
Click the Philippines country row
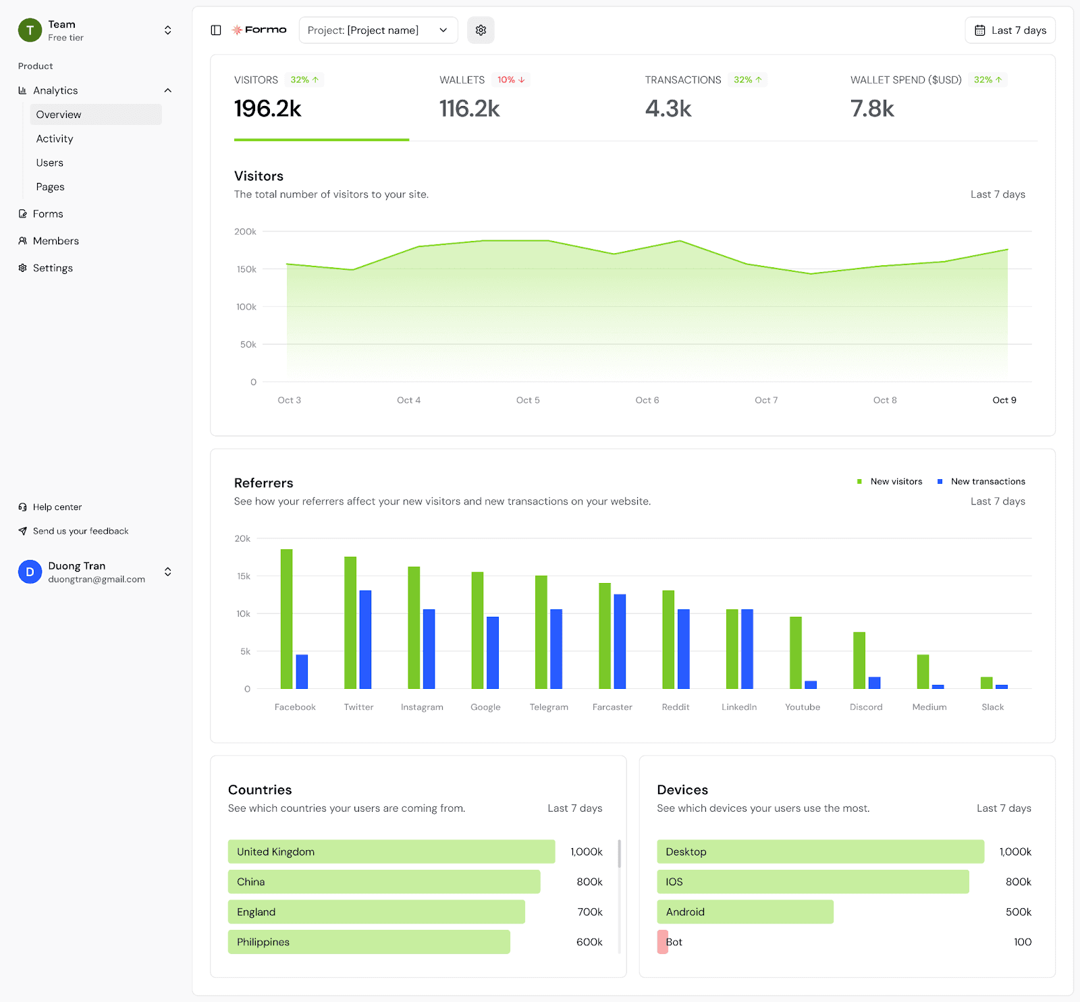click(x=415, y=942)
